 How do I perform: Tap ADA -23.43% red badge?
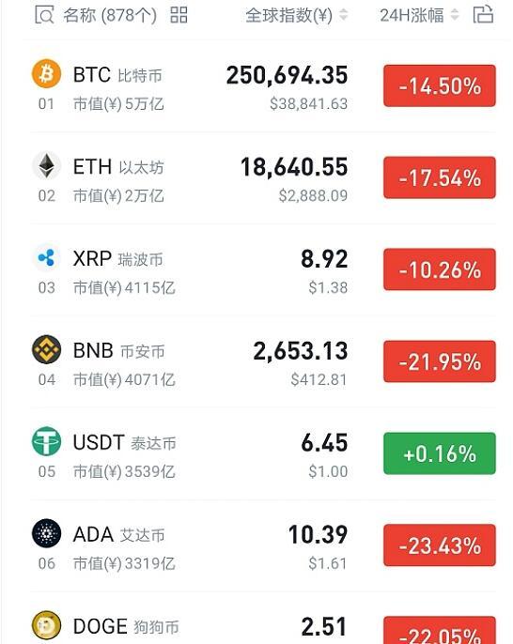tap(440, 545)
